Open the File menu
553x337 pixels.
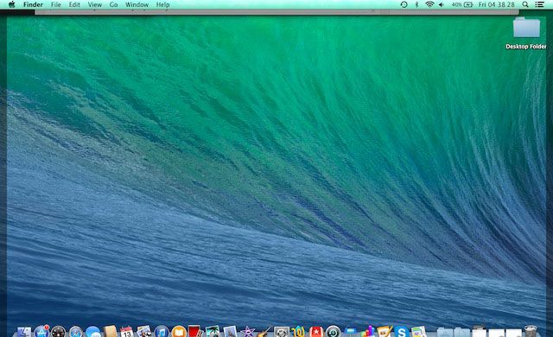55,4
